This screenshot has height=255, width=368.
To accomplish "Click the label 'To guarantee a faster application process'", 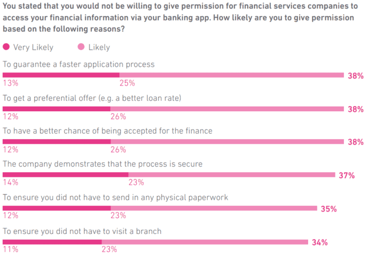I will coord(79,65).
